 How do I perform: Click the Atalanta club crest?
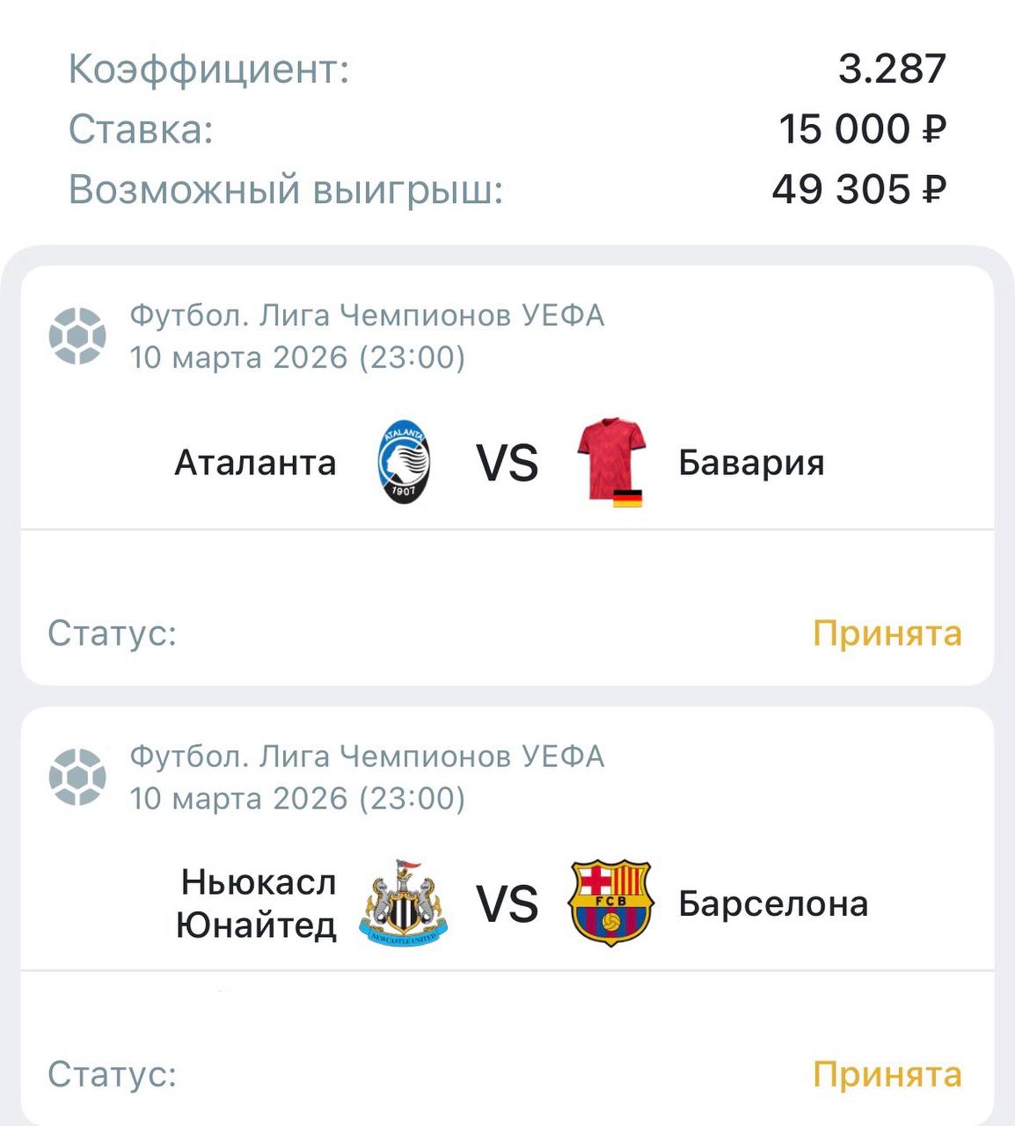click(404, 462)
